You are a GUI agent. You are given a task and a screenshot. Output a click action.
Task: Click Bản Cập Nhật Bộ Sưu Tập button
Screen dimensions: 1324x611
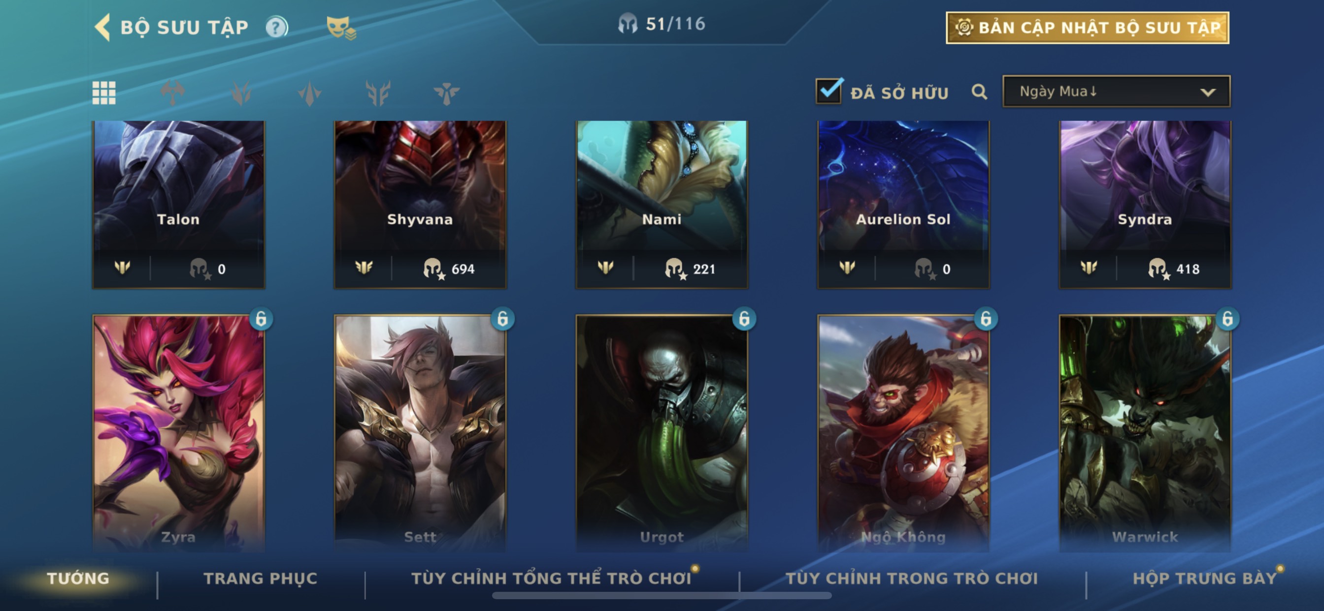click(1087, 28)
